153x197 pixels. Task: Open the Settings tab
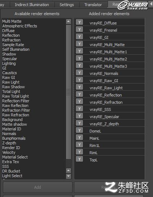67,5
